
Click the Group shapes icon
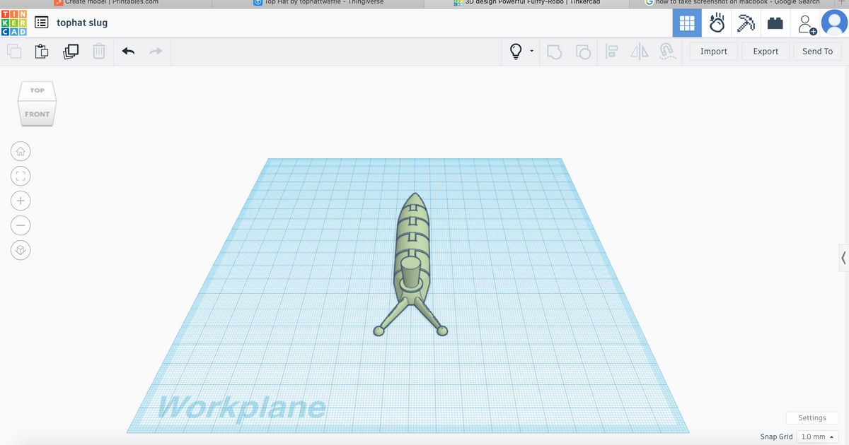(x=555, y=51)
